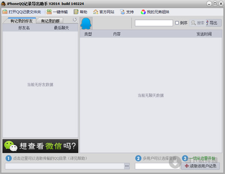The image size is (225, 174).
Task: Click the '当前无好友数据' text
Action: click(x=40, y=85)
